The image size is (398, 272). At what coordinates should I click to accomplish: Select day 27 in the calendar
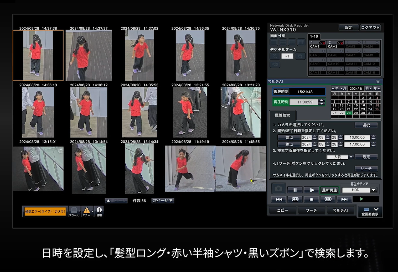click(x=342, y=113)
